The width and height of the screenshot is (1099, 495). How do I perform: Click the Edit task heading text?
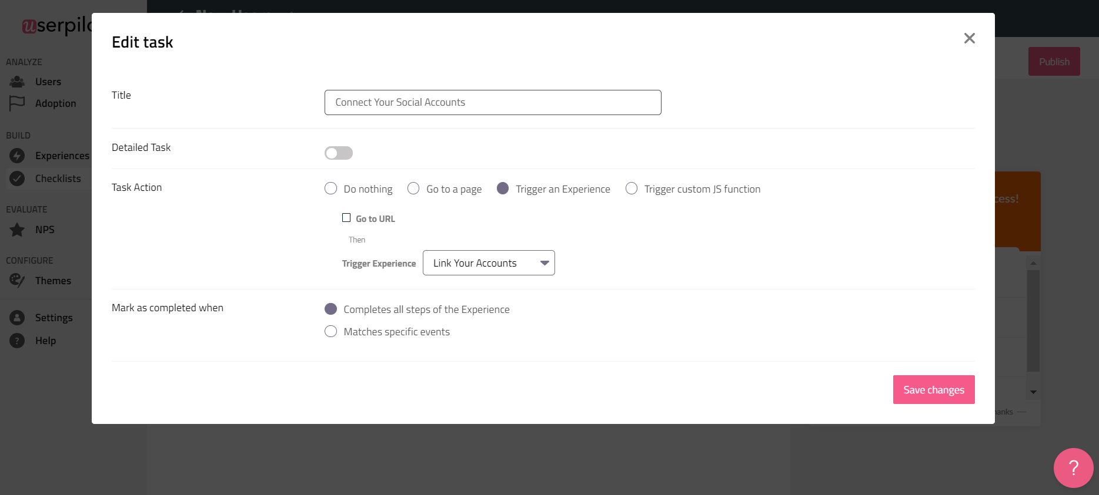pyautogui.click(x=142, y=42)
